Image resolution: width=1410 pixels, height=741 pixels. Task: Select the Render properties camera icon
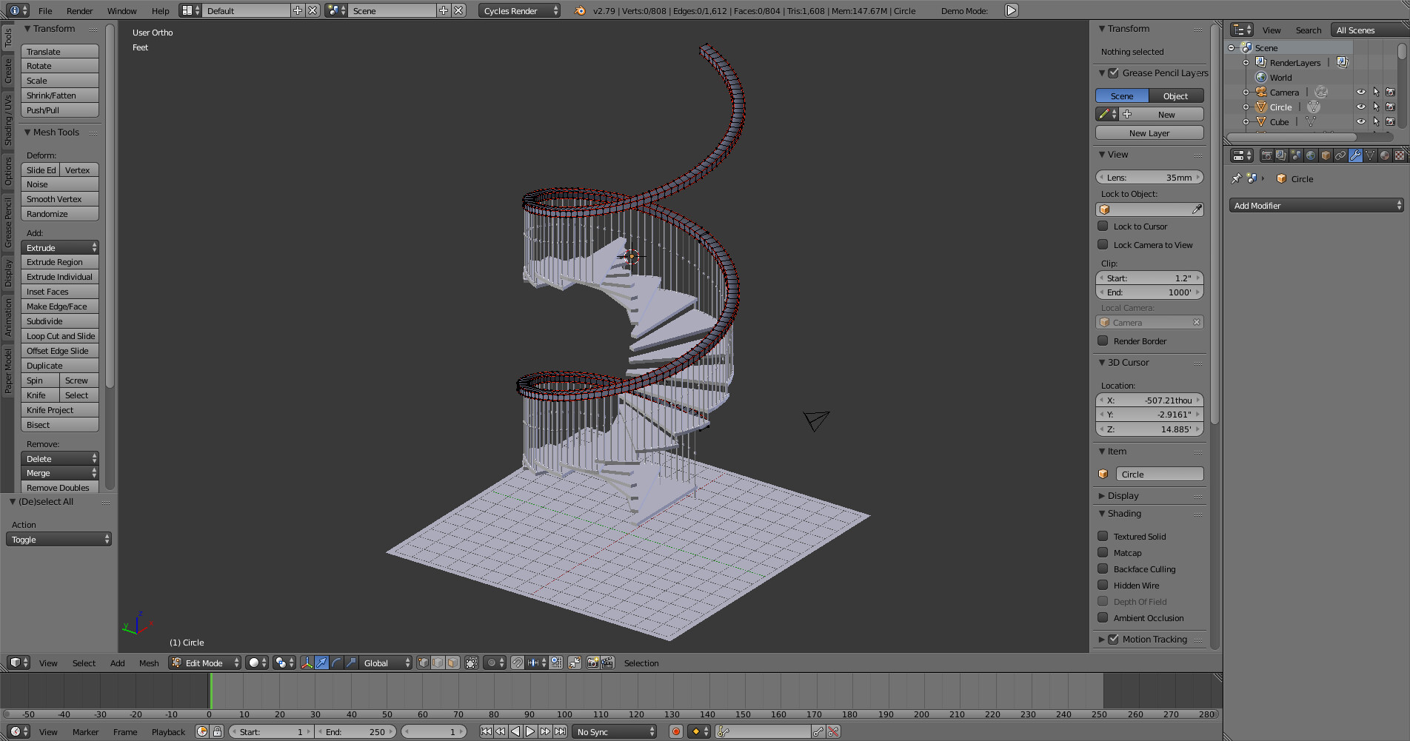[x=1267, y=155]
